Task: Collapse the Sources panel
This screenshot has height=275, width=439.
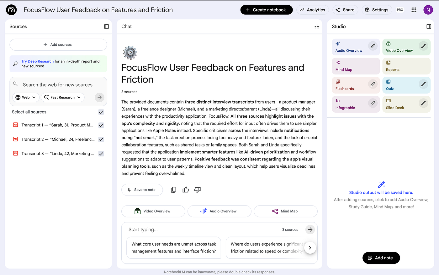Action: [106, 27]
